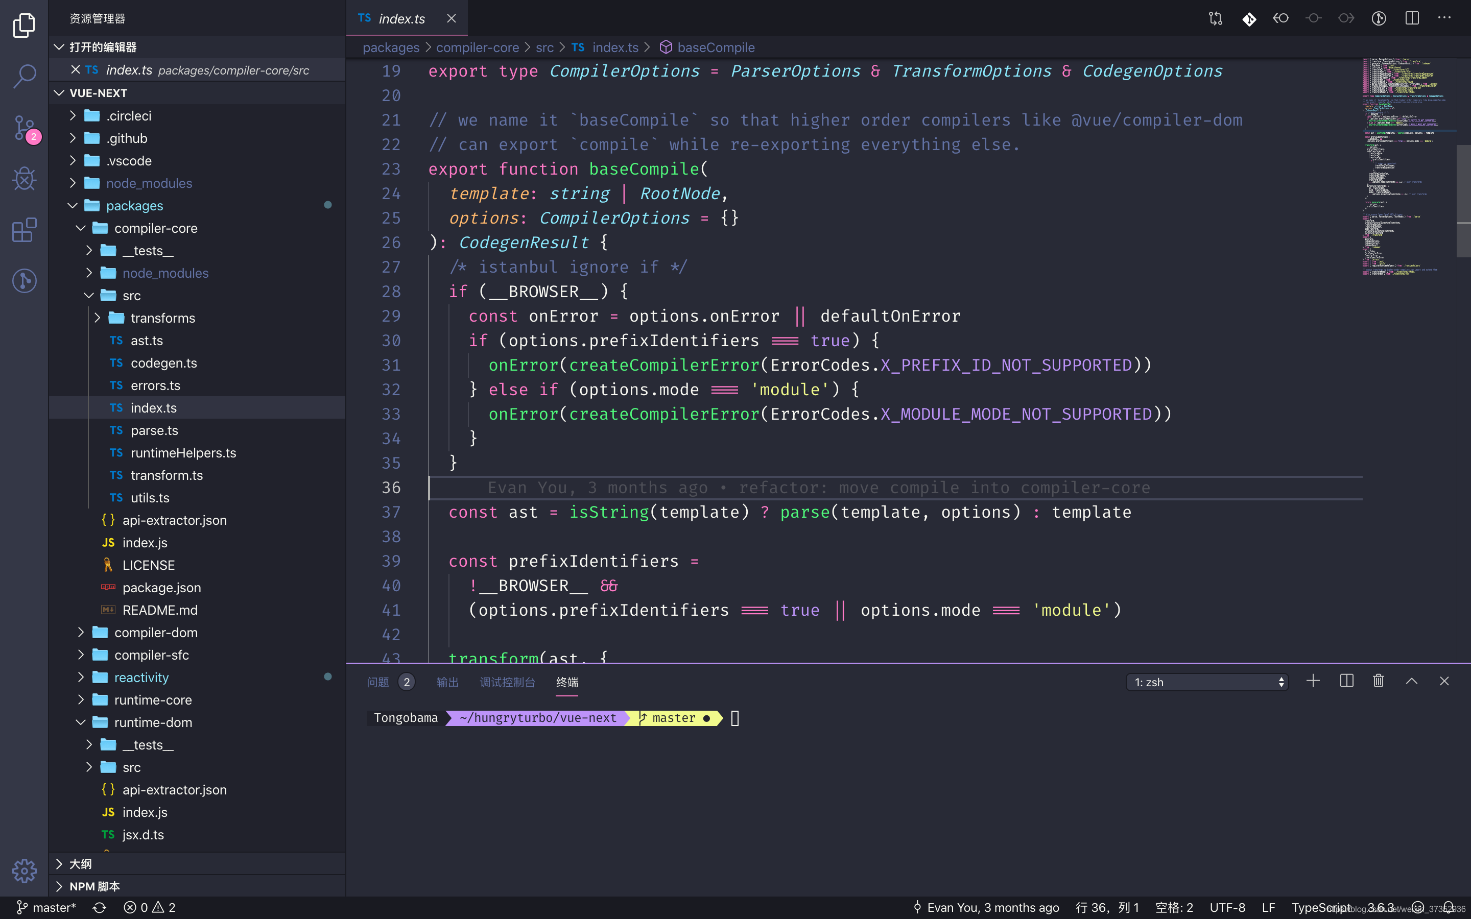The width and height of the screenshot is (1471, 919).
Task: Open previous revision arrow icon in editor toolbar
Action: click(x=1281, y=18)
